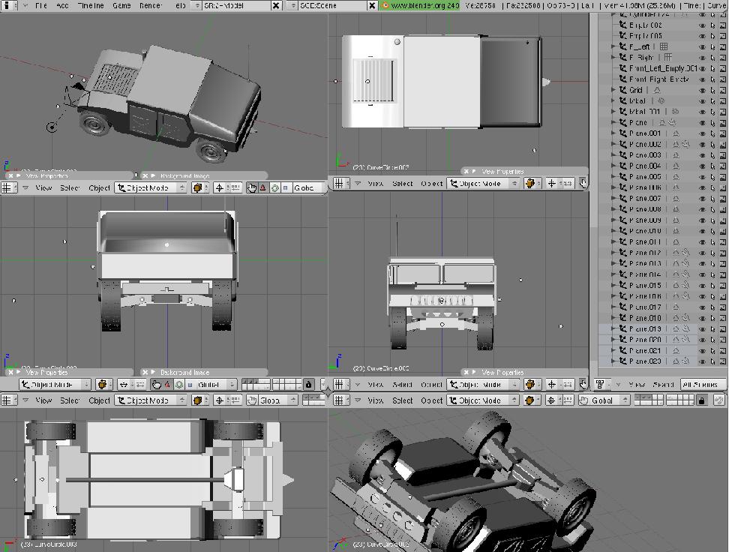The image size is (729, 552).
Task: Close the View Properties panel in the rear view
Action: click(x=10, y=373)
